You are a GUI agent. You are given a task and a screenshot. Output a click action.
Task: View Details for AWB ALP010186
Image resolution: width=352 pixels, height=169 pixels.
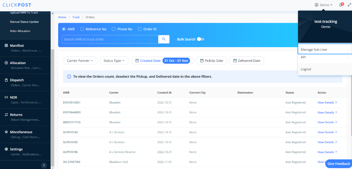[327, 152]
